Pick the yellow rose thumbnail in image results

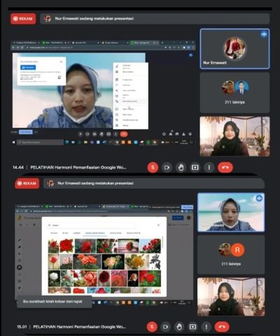tap(136, 262)
